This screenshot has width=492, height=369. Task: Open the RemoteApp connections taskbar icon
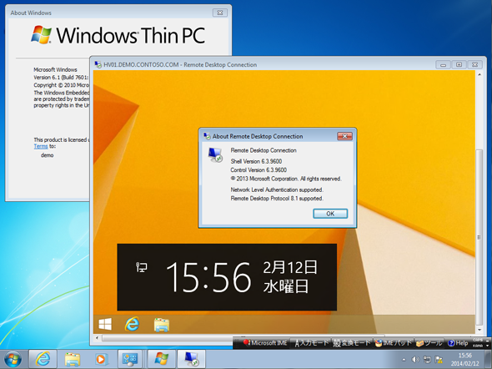pyautogui.click(x=130, y=359)
